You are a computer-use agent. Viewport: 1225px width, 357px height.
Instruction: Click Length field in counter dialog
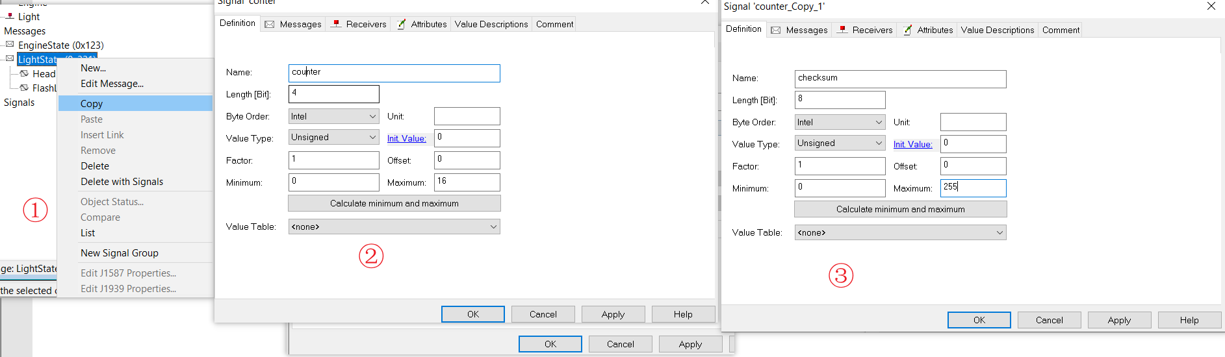point(334,94)
